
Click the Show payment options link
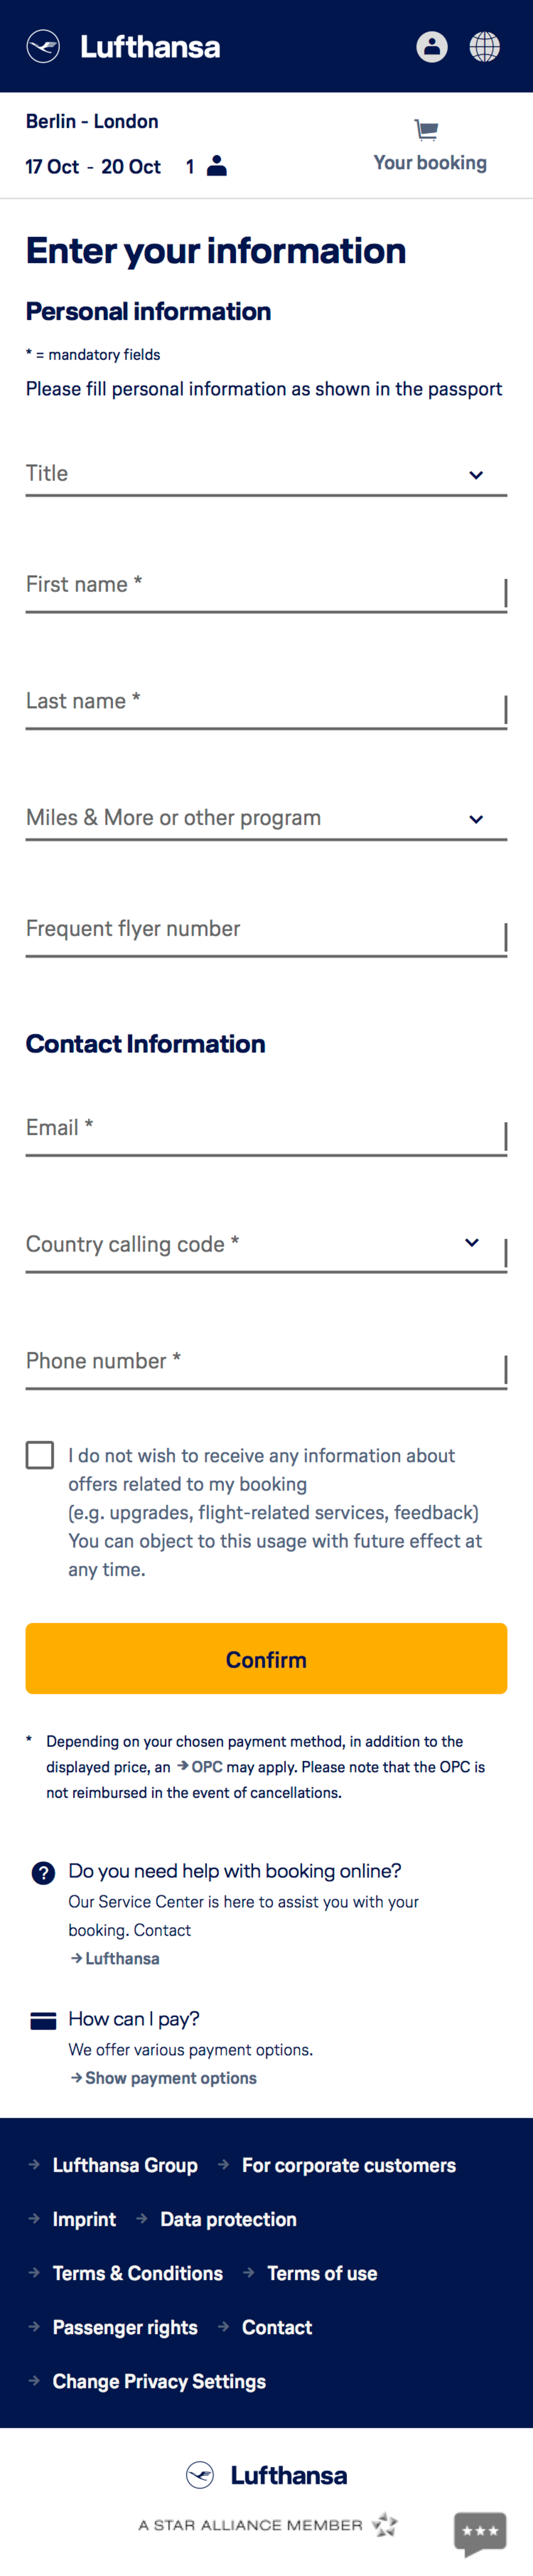pos(170,2078)
